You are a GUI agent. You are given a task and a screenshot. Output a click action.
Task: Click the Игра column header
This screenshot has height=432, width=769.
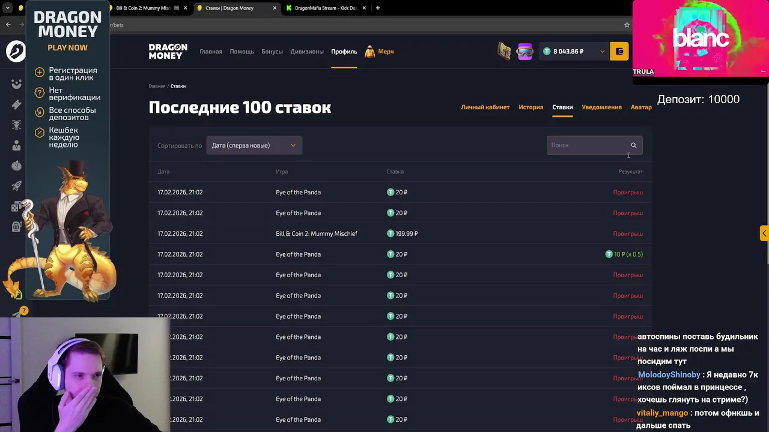tap(282, 172)
